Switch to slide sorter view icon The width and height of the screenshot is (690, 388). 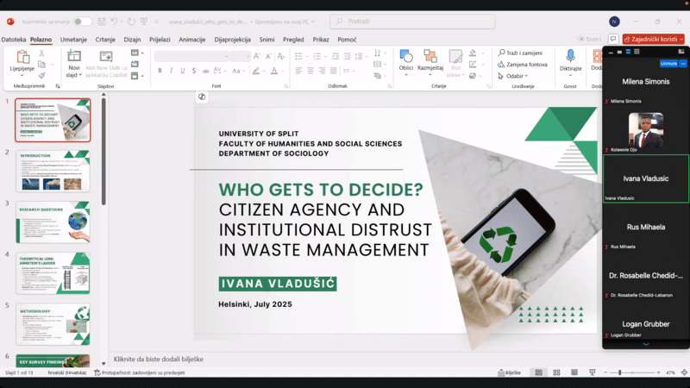[557, 372]
